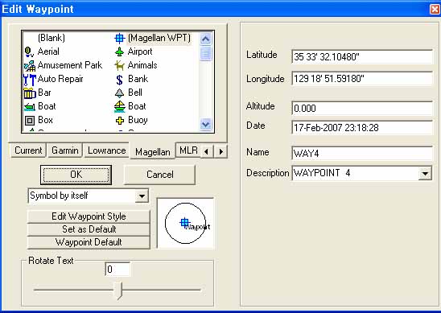Click the waypoint symbol preview image
The height and width of the screenshot is (313, 441).
[x=186, y=224]
